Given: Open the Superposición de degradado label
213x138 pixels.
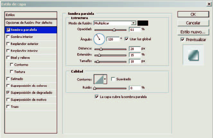Looking at the screenshot, I should coord(31,93).
